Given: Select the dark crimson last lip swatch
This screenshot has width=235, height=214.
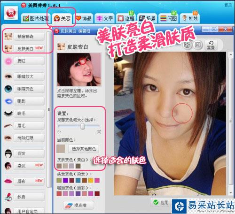Looking at the screenshot, I should pos(97,194).
